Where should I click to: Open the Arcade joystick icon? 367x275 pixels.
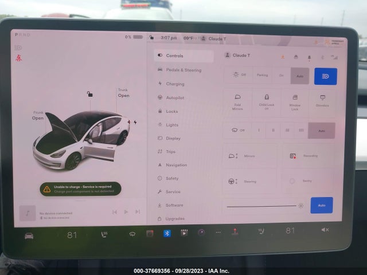tap(235, 231)
